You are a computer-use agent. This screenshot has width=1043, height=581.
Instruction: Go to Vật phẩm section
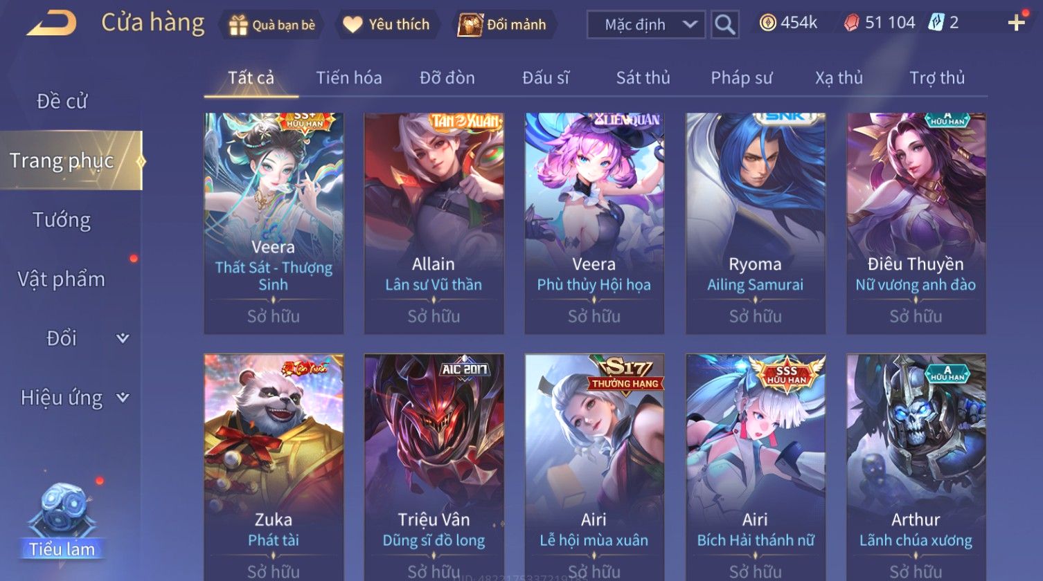(x=62, y=279)
